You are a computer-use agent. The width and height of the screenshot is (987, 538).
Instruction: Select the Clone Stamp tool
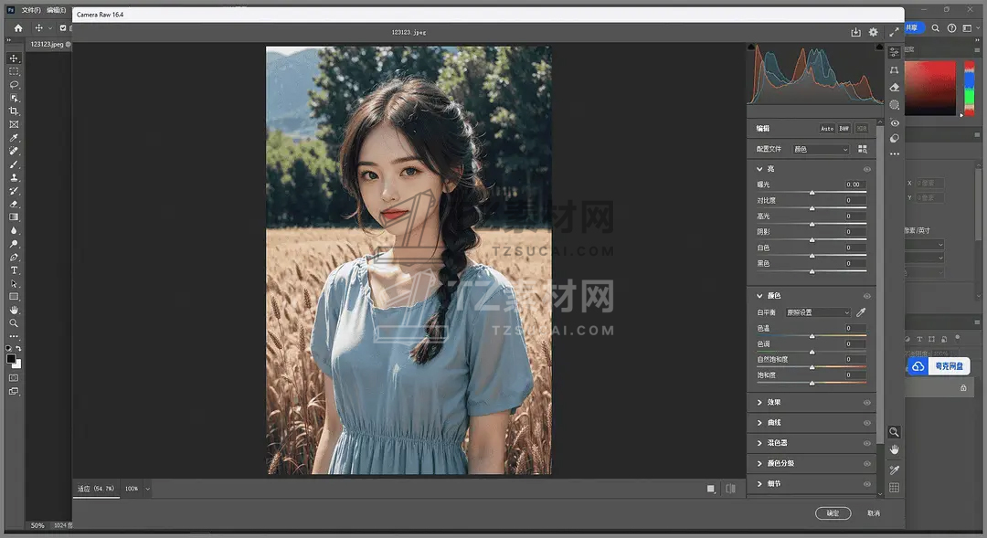[x=14, y=177]
